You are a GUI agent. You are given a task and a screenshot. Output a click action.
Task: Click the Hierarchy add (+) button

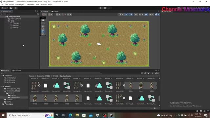pos(2,14)
